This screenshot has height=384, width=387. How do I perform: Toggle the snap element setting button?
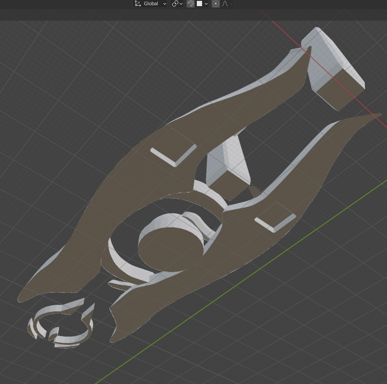[200, 4]
